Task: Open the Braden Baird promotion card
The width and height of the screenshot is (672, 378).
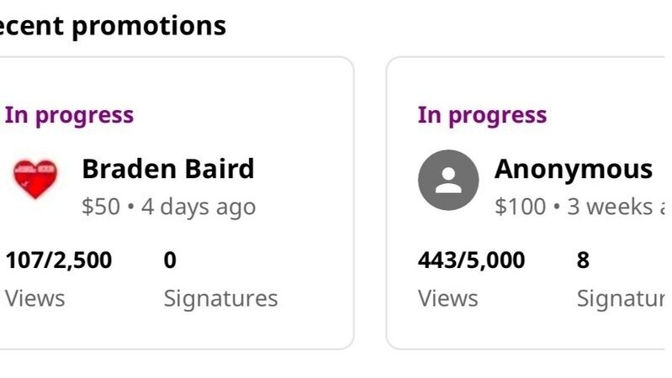Action: click(176, 203)
